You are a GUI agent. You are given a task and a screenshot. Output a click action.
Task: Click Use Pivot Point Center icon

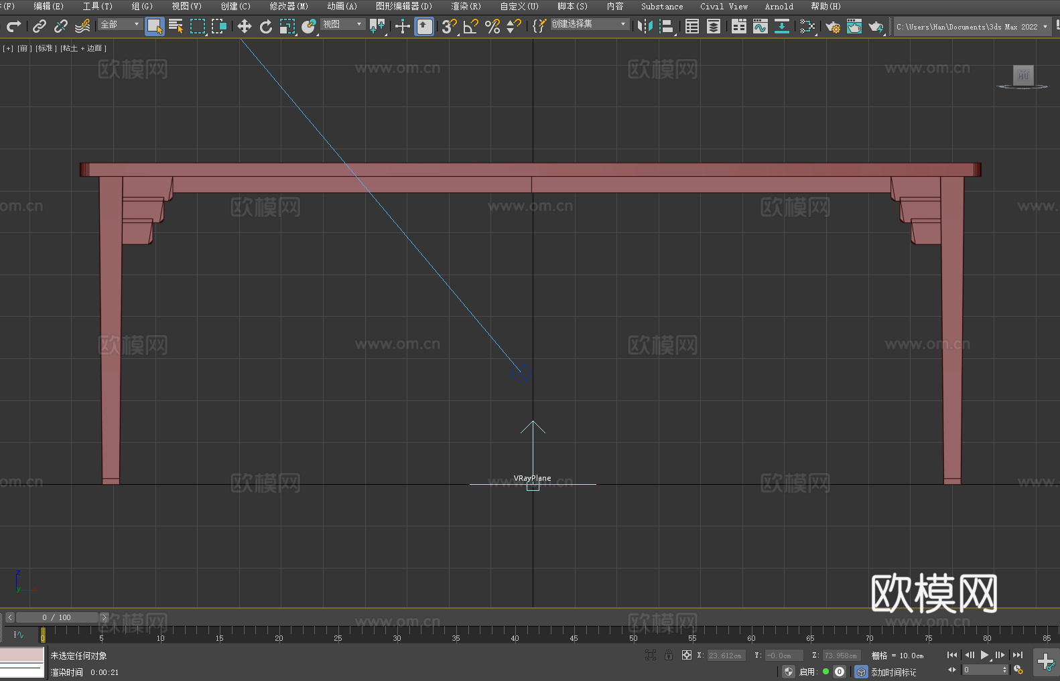click(377, 26)
